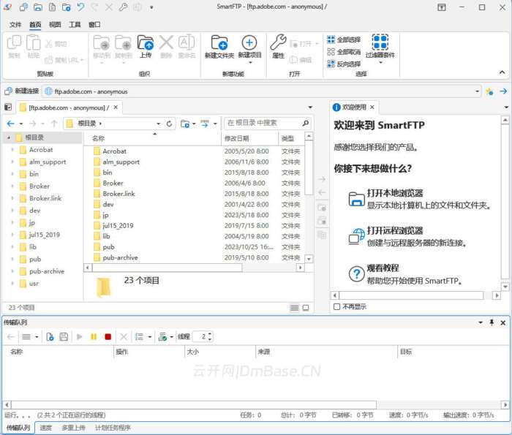Close the 欢迎使用 tab
The width and height of the screenshot is (512, 435).
tap(372, 107)
